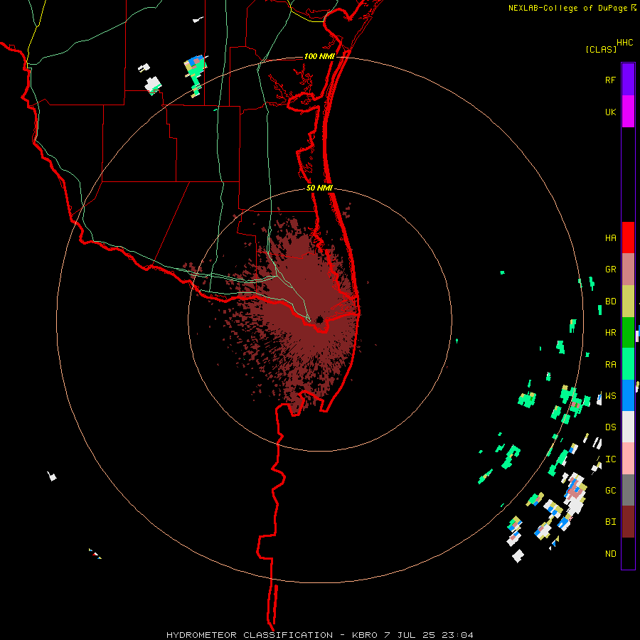
Task: Click the 50 NMI range ring label
Action: pos(319,188)
